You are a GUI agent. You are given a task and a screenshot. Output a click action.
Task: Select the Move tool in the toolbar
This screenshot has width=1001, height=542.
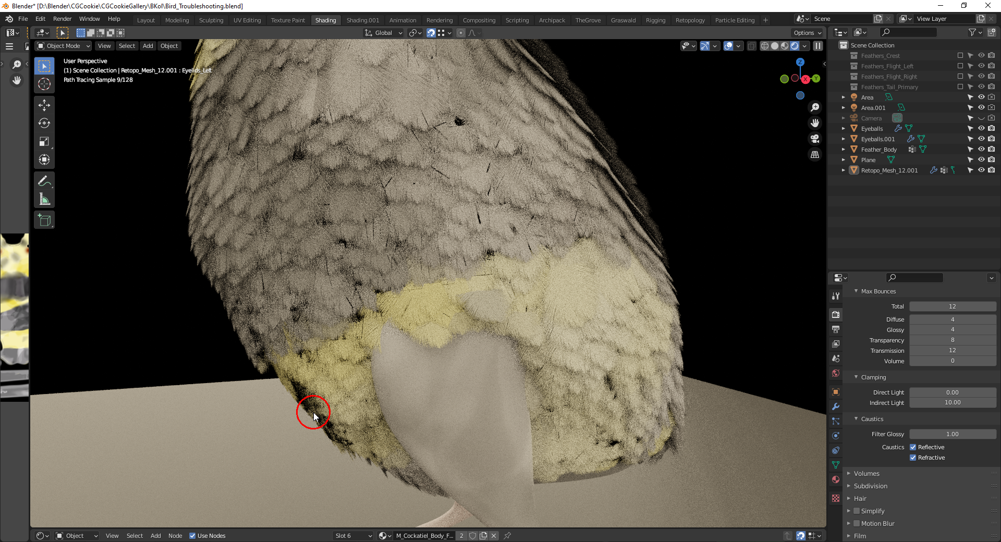(x=44, y=105)
